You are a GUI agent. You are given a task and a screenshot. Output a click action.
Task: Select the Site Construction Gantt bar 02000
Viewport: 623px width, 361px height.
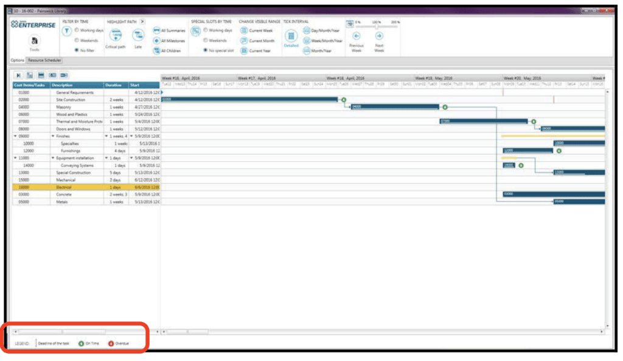click(x=249, y=99)
